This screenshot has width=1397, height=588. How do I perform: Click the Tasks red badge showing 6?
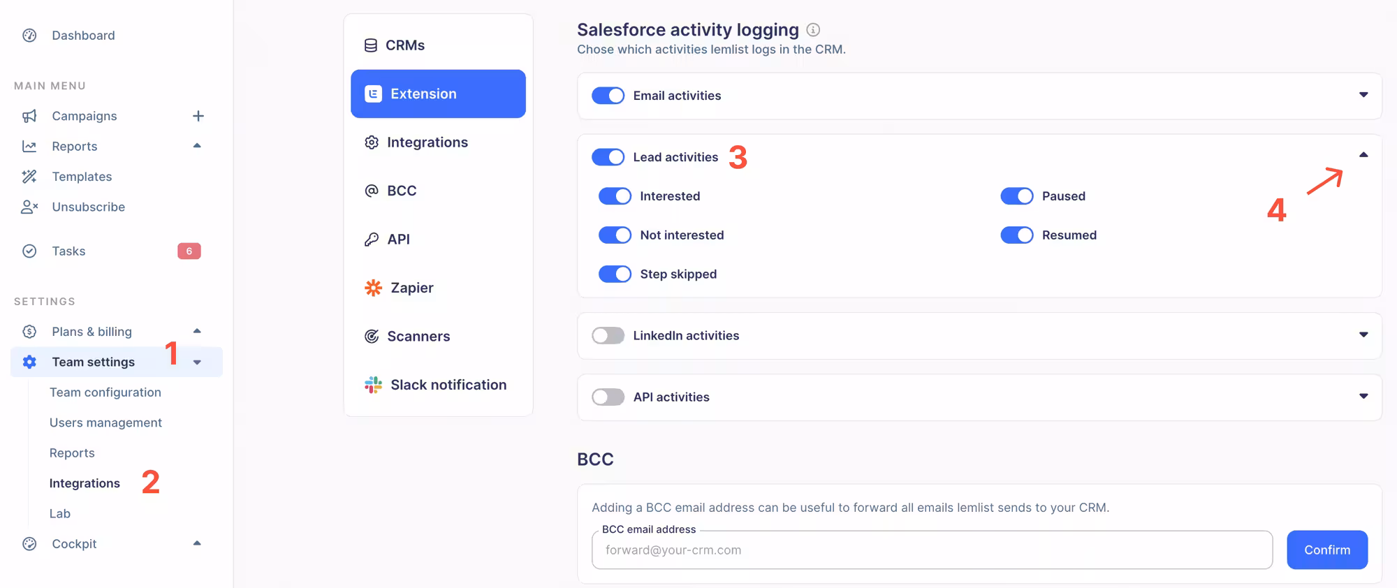pos(189,251)
